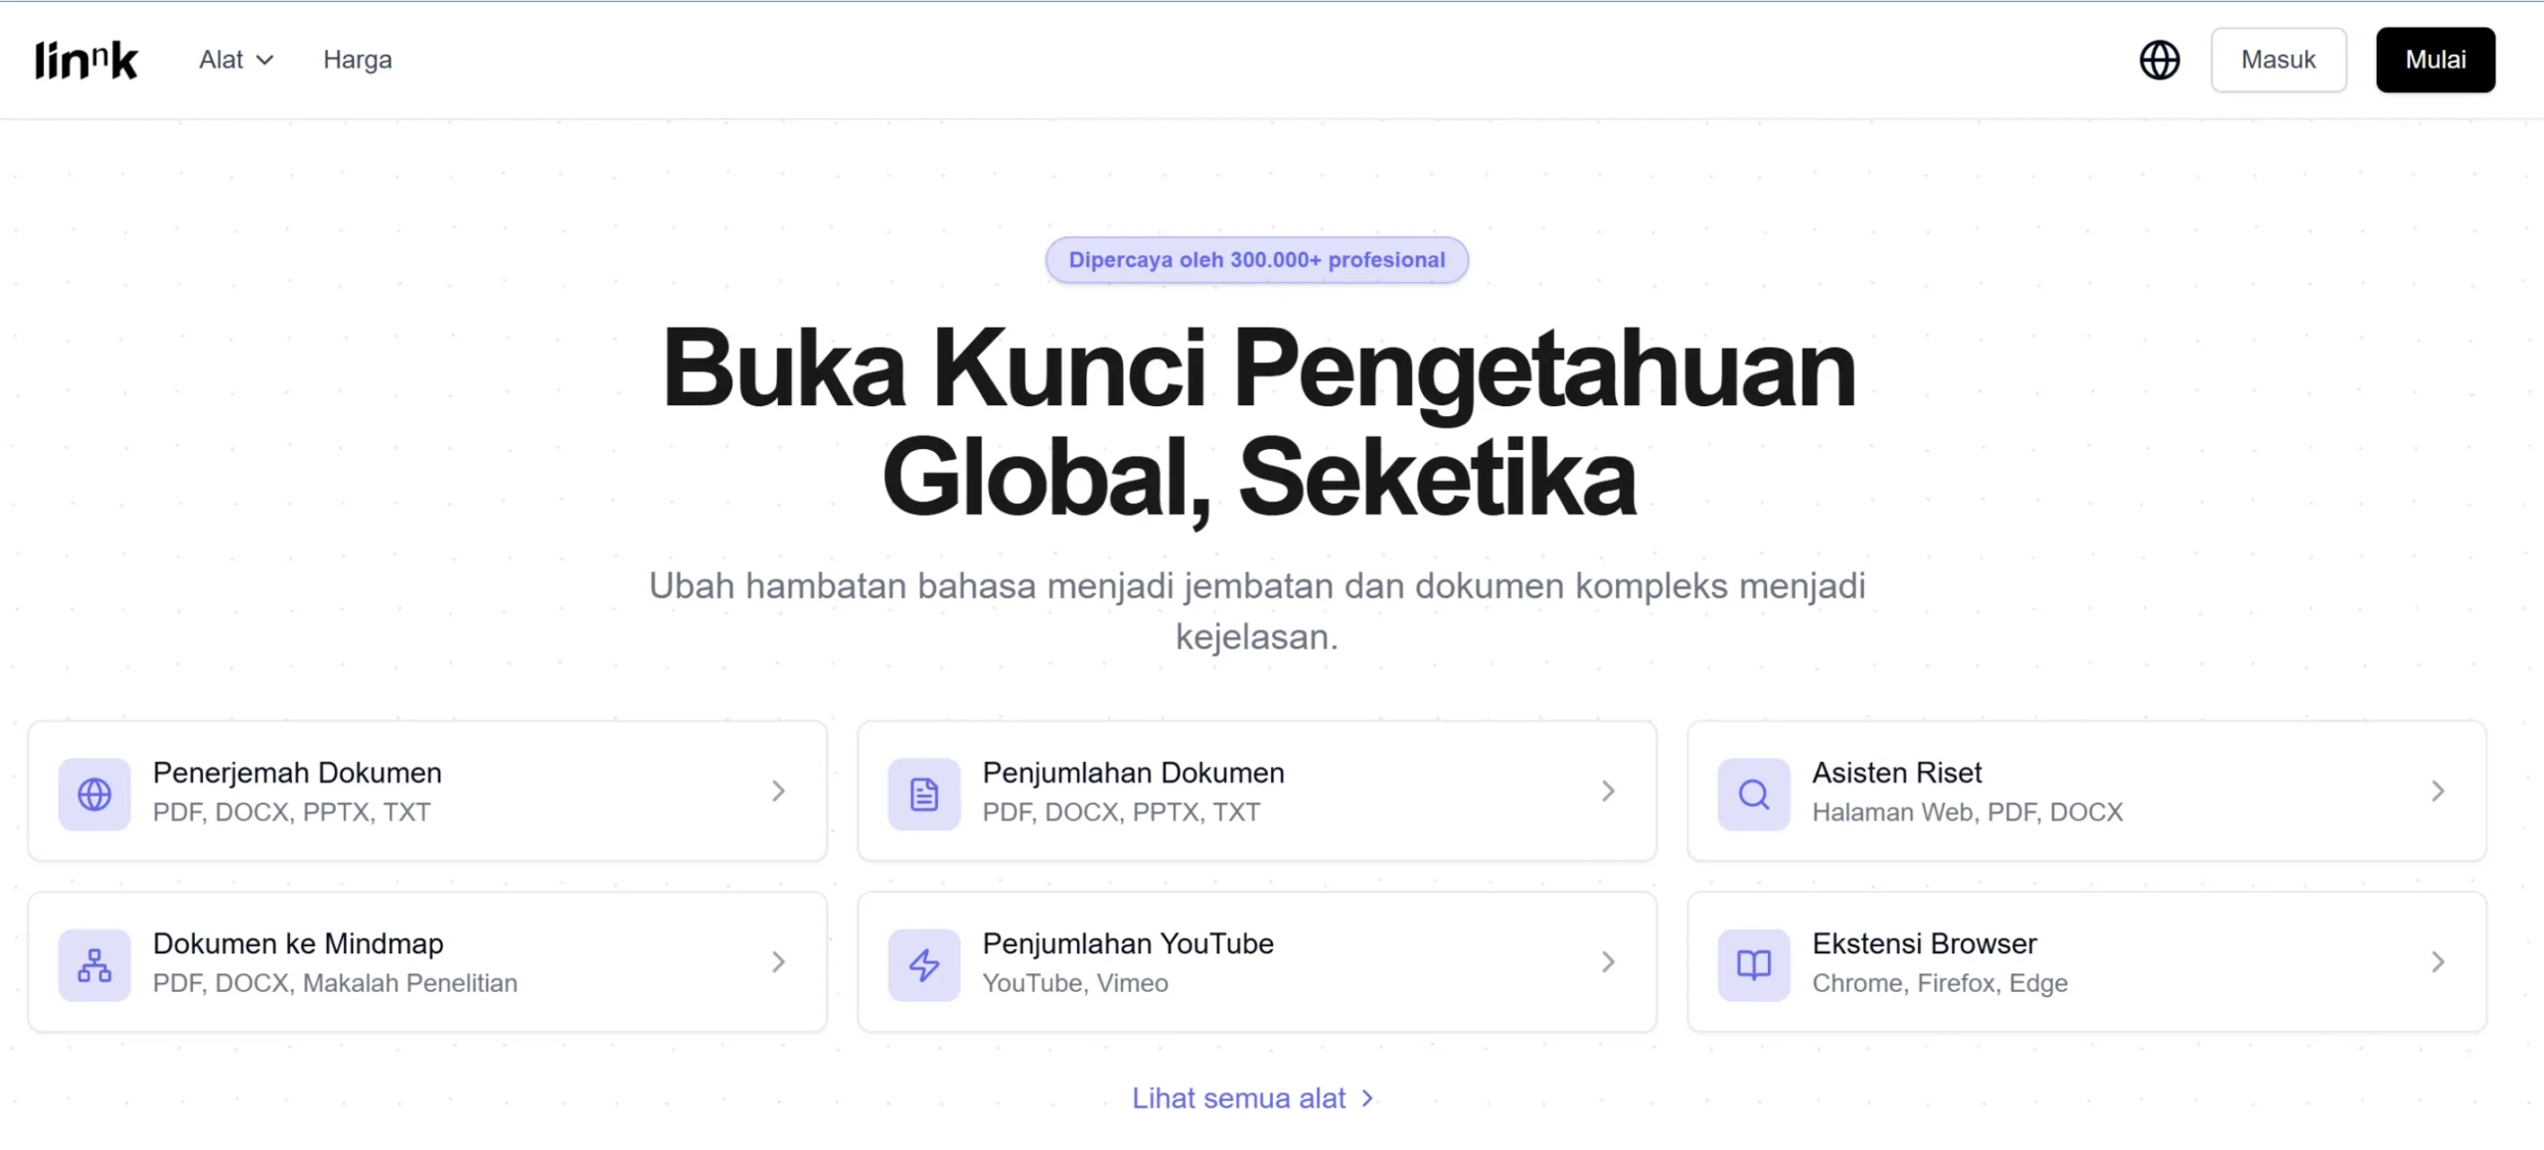Open Lihat semua alat link

(1254, 1097)
